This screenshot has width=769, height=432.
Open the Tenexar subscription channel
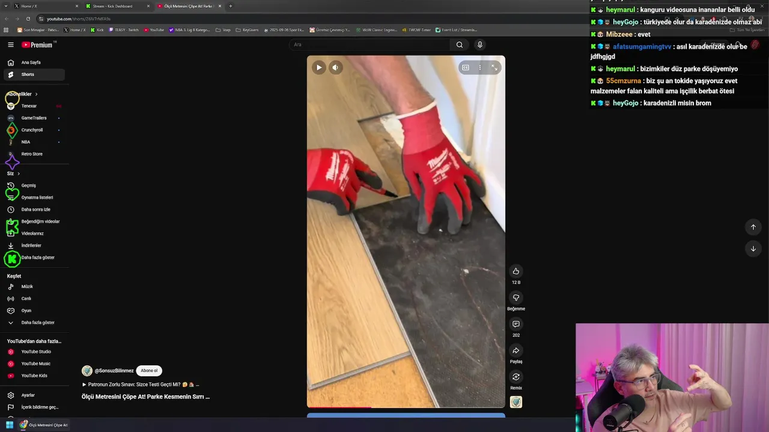pos(34,106)
